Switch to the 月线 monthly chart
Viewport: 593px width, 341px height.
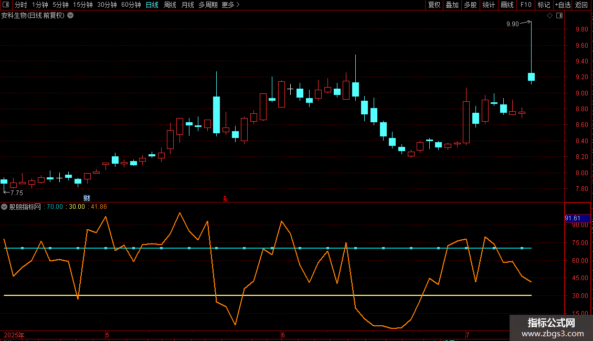pos(187,5)
